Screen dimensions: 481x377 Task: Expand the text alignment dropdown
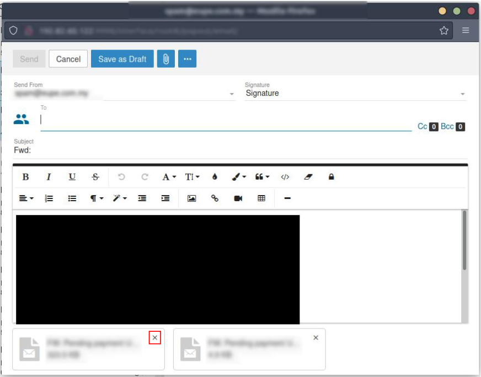[26, 198]
